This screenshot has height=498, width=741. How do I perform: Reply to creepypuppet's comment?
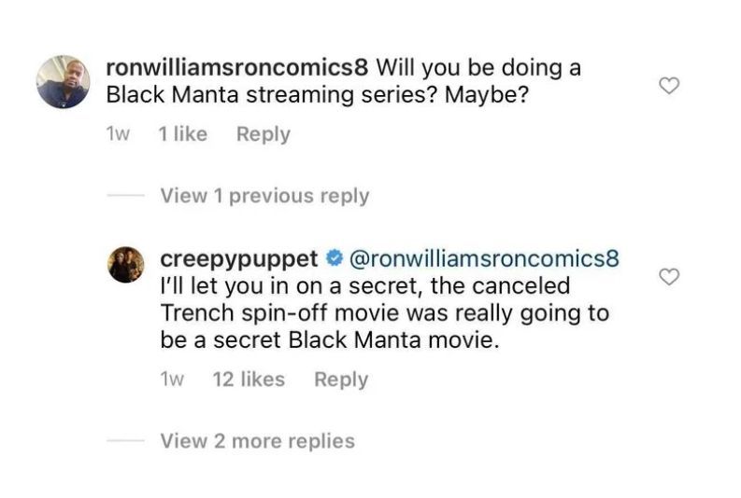click(x=341, y=380)
